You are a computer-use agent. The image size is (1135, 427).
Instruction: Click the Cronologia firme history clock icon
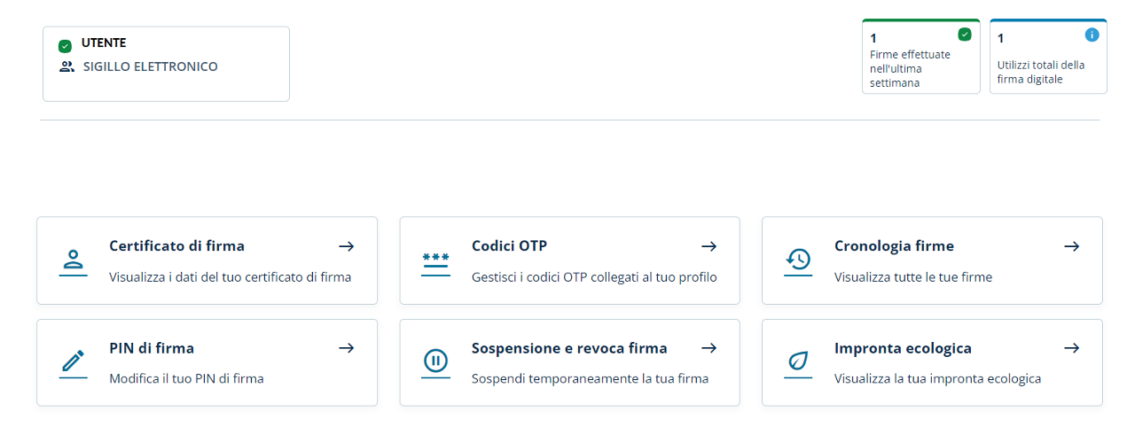point(798,260)
